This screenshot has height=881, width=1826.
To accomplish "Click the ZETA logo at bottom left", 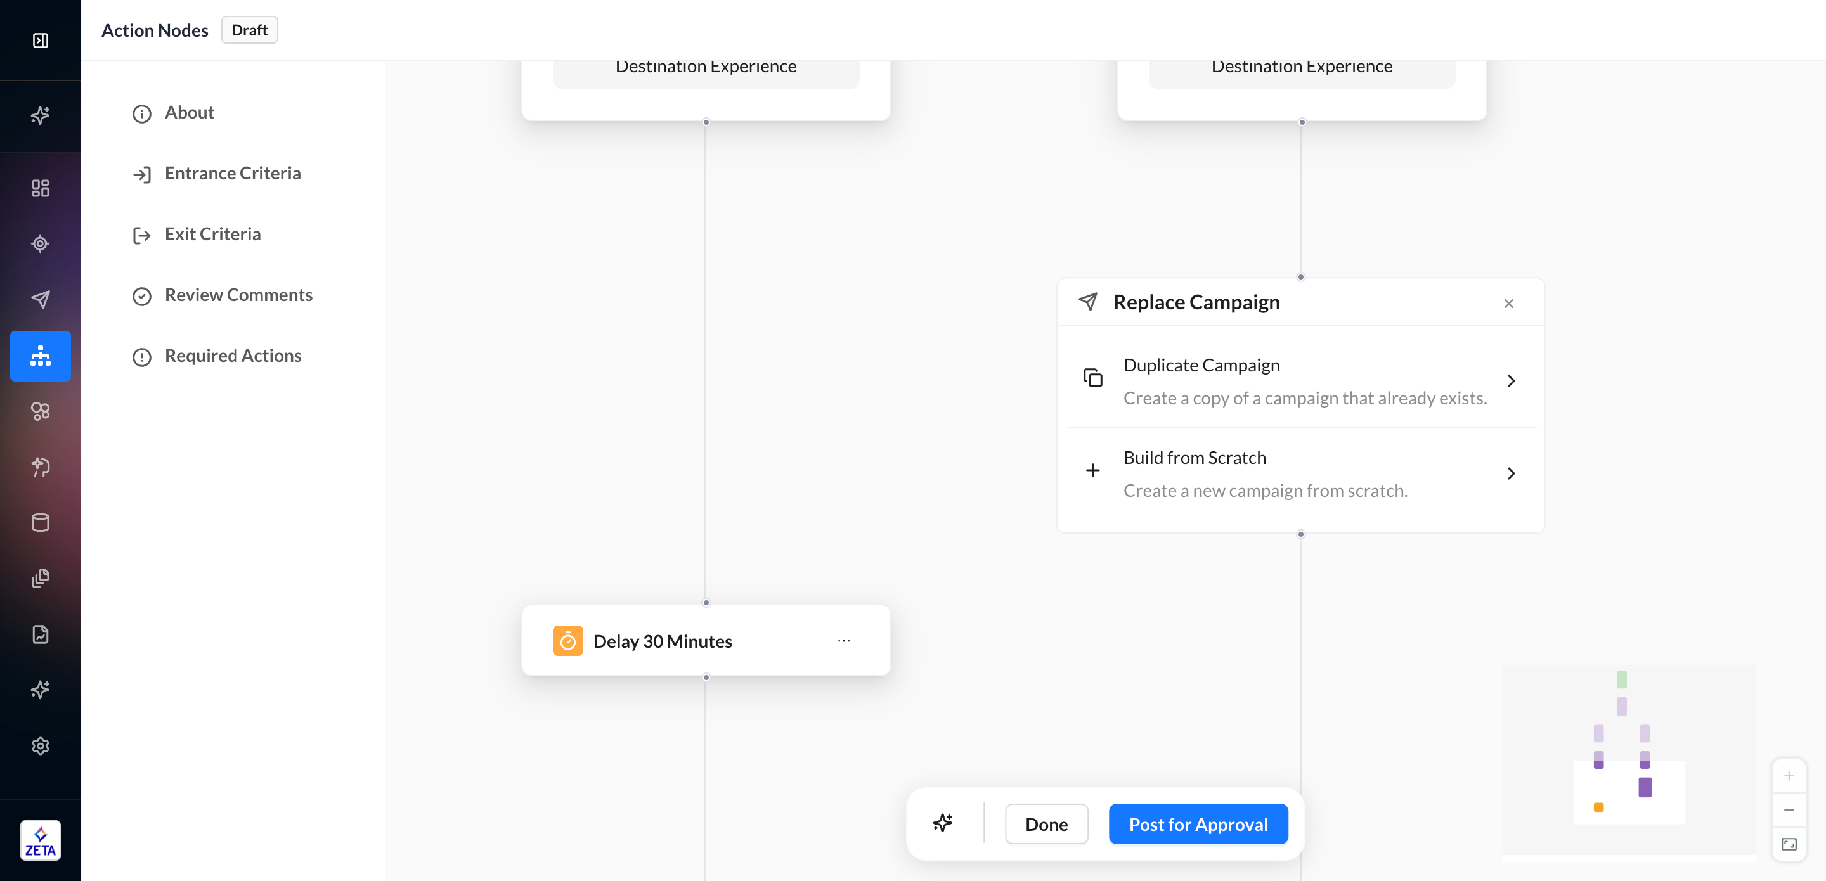I will click(x=41, y=840).
